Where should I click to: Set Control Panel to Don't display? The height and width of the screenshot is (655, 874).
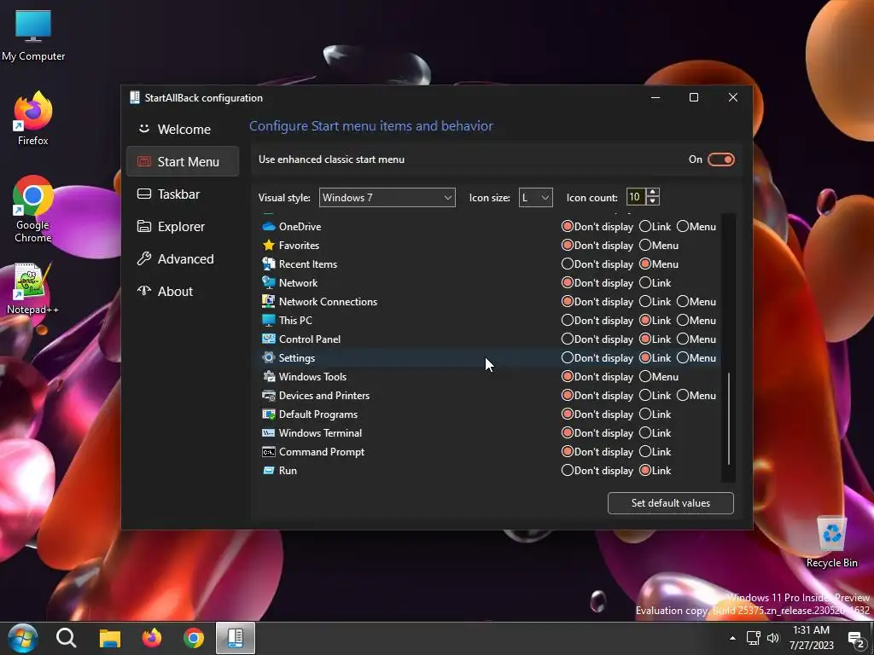coord(568,339)
